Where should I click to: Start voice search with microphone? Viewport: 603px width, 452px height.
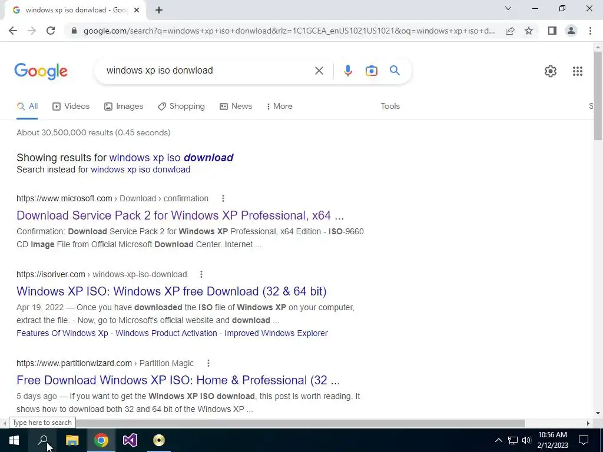click(x=347, y=71)
